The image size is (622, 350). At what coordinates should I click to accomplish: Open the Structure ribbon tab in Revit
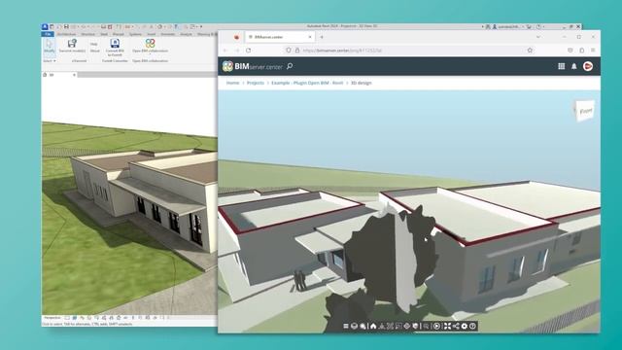coord(87,34)
